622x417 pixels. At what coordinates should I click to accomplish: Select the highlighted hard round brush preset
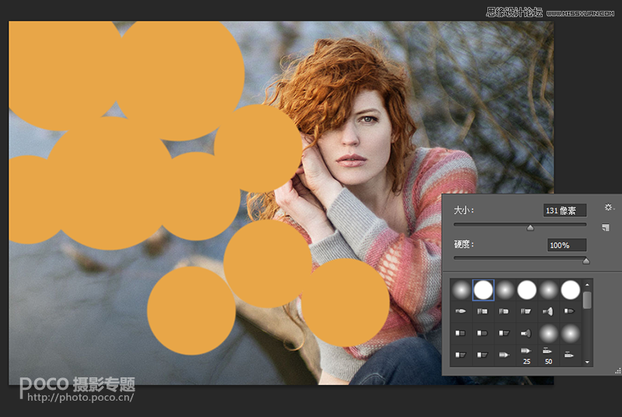[x=483, y=289]
